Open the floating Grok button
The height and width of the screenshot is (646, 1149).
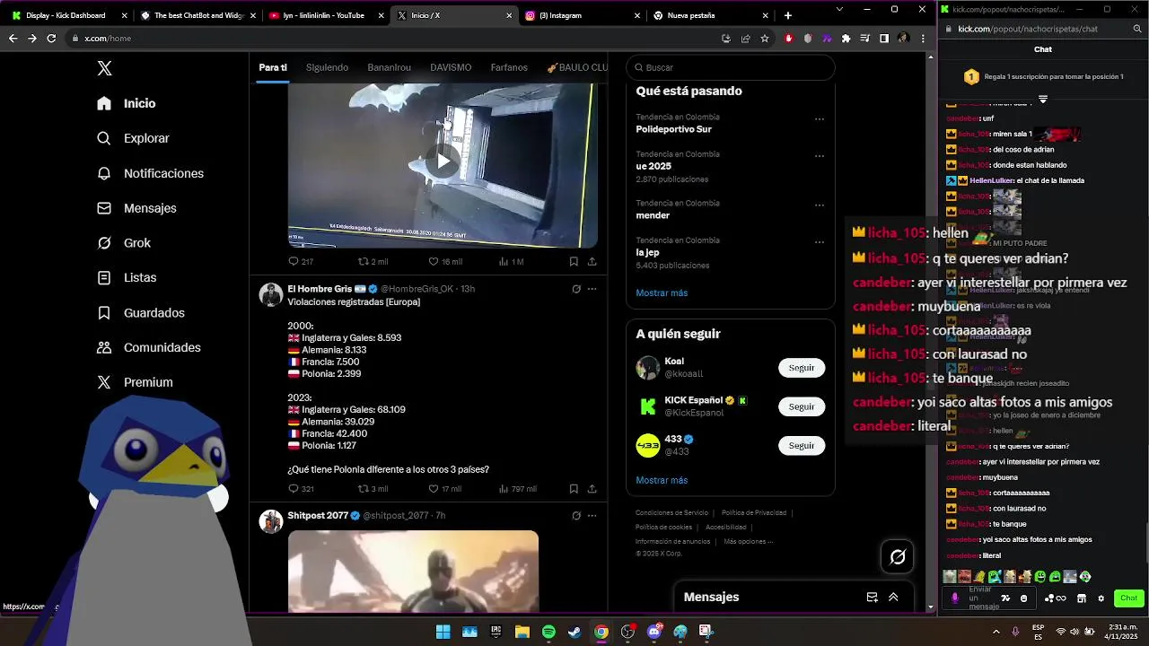(897, 557)
